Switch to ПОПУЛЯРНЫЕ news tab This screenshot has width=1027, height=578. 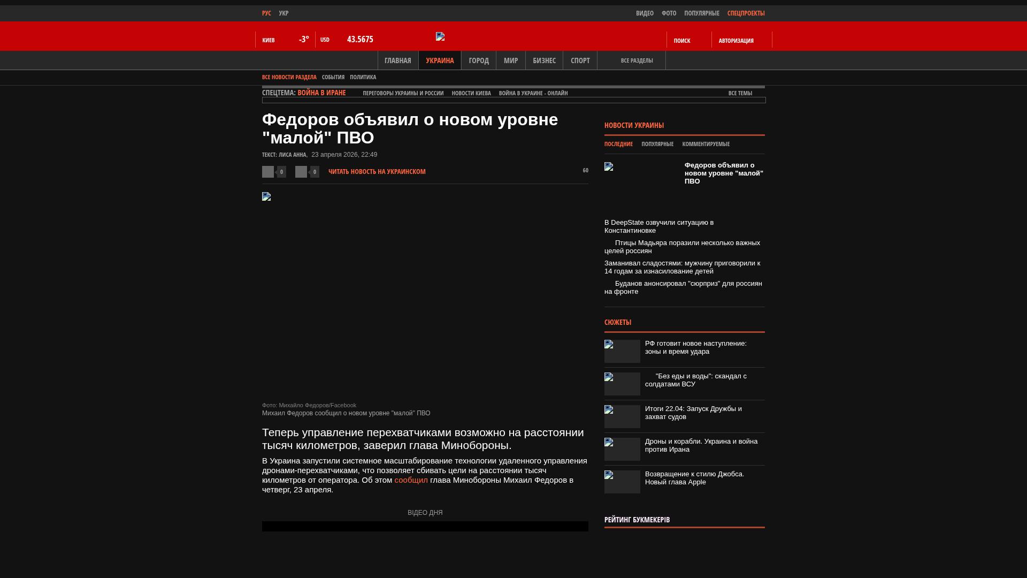tap(657, 144)
